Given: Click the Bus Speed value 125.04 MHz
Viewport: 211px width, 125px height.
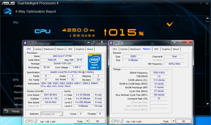Looking at the screenshot, I should [50, 102].
